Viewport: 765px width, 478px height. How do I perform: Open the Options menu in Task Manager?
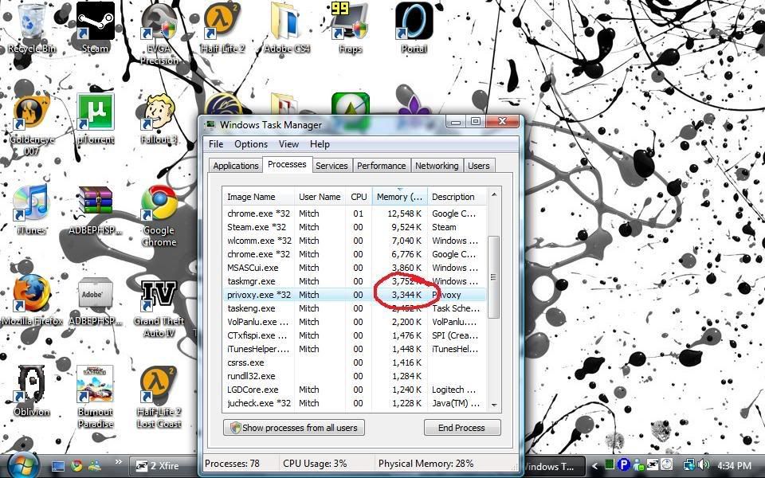251,144
